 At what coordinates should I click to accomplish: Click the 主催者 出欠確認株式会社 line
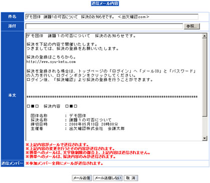coord(78,128)
